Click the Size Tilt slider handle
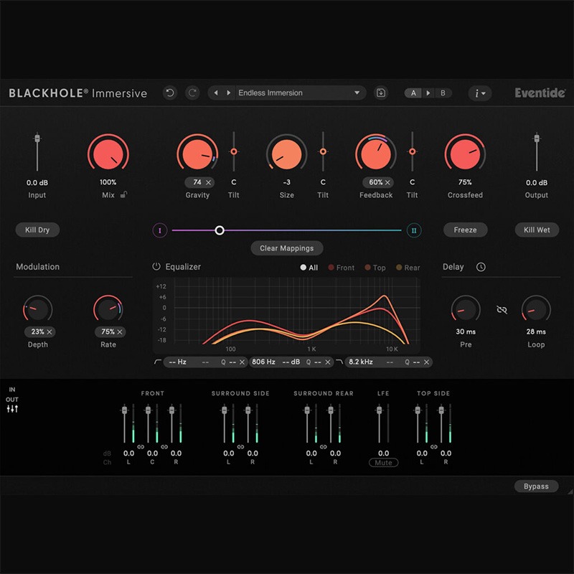 pyautogui.click(x=323, y=151)
